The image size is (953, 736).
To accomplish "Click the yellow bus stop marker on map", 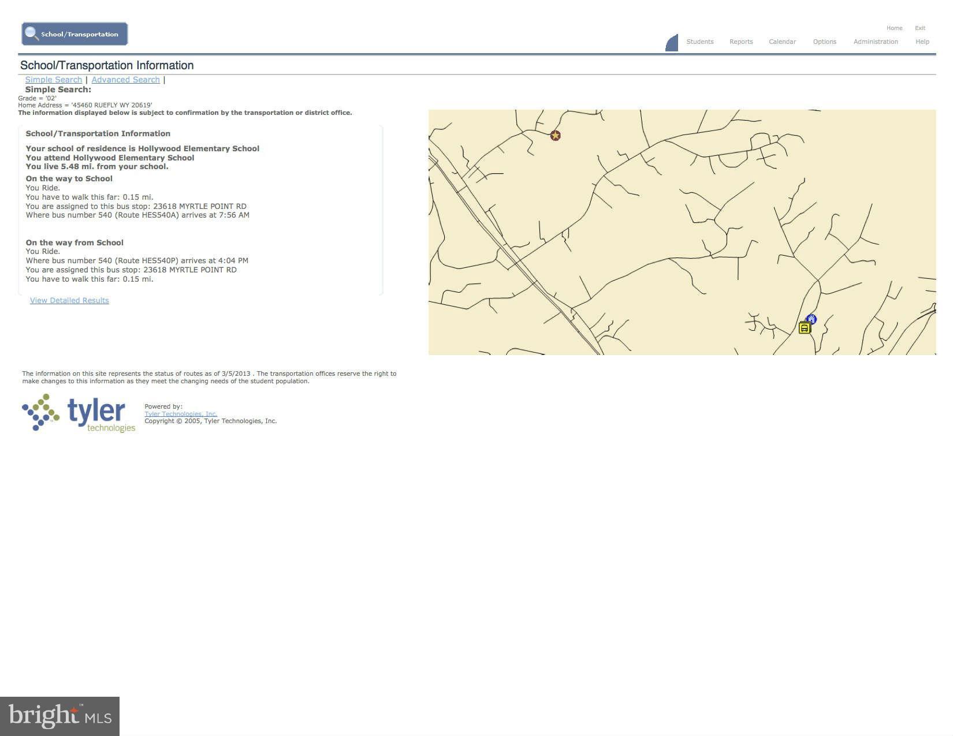I will (x=805, y=328).
